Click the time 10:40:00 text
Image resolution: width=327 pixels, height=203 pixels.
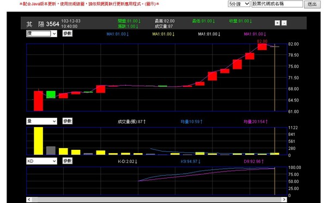pos(69,27)
